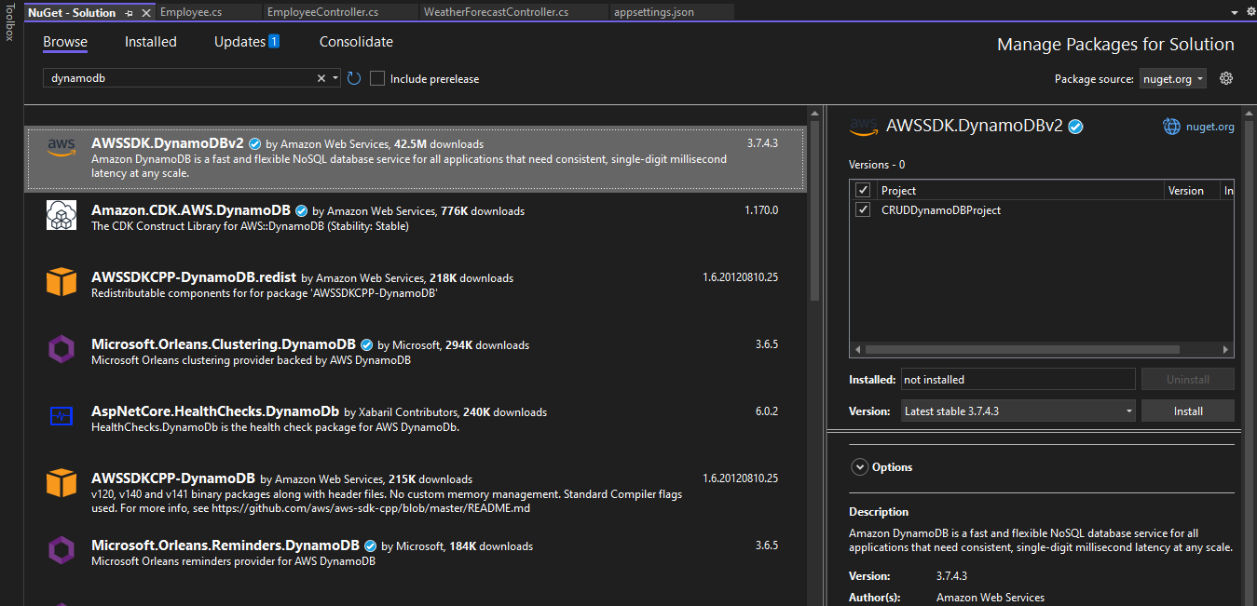Click Amazon.CDK.AWS.DynamoDB package icon
Screen dimensions: 1257x606
point(61,215)
